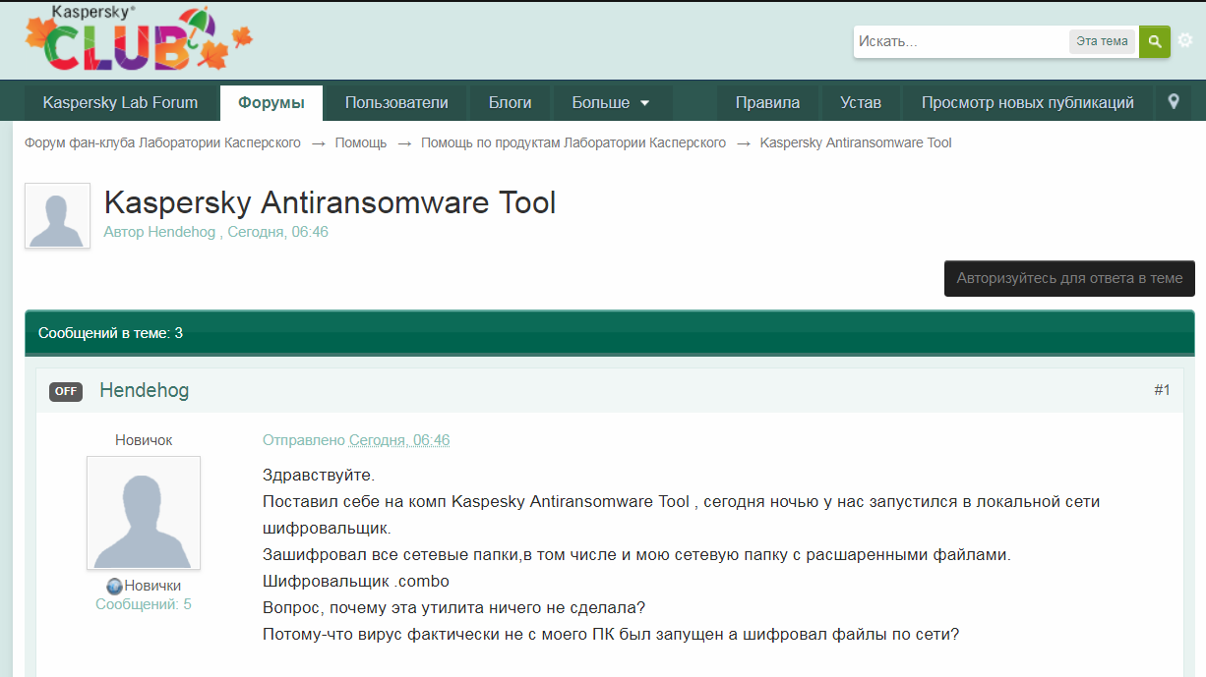Go to 'Форум фан-клуба Лаборатории Касперского' breadcrumb
Viewport: 1206px width, 677px height.
[x=162, y=142]
